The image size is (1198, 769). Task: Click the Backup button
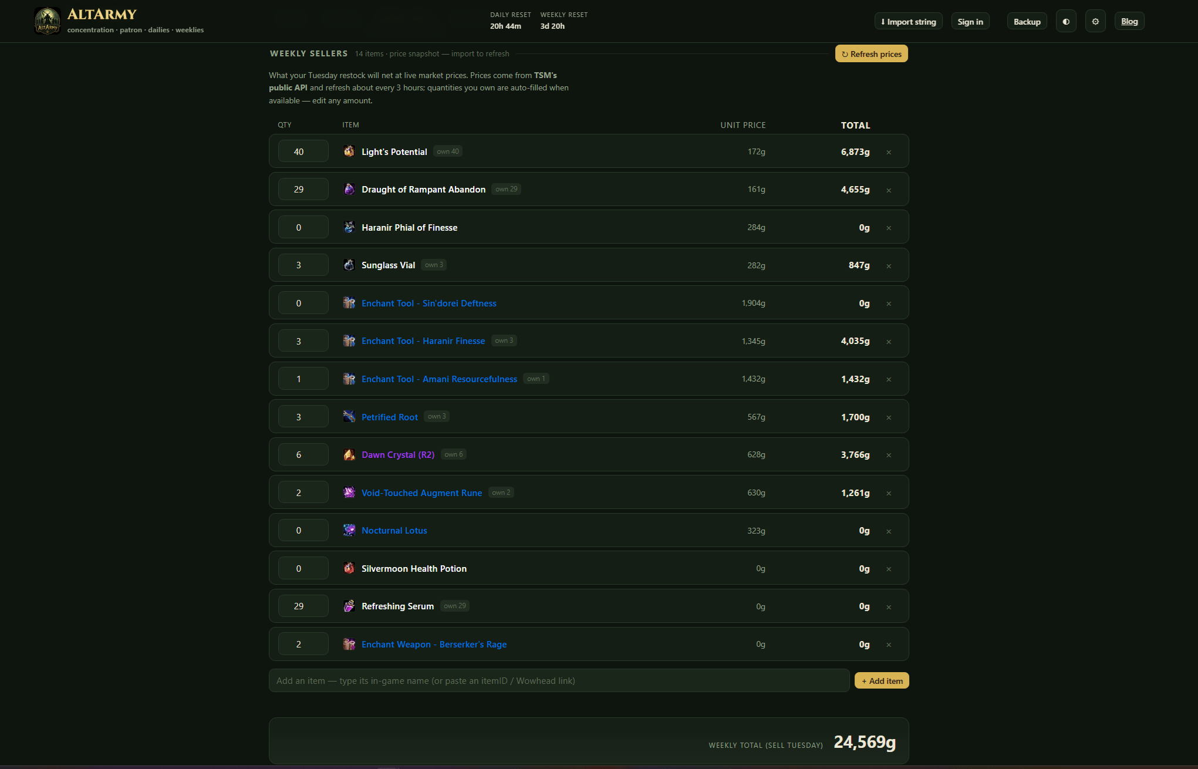1027,22
